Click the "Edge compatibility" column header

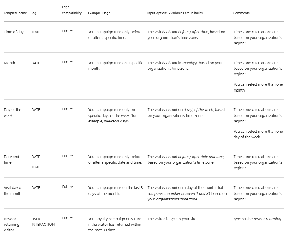coord(71,10)
